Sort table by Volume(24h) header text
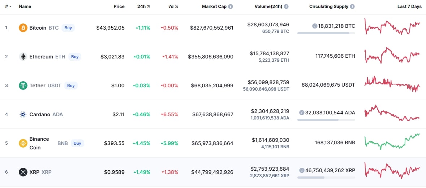426x188 pixels. point(269,6)
